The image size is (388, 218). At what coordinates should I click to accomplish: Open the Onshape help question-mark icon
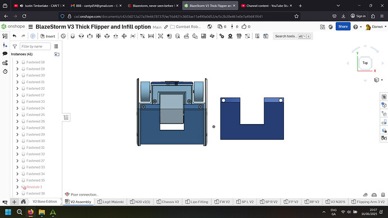point(355,27)
